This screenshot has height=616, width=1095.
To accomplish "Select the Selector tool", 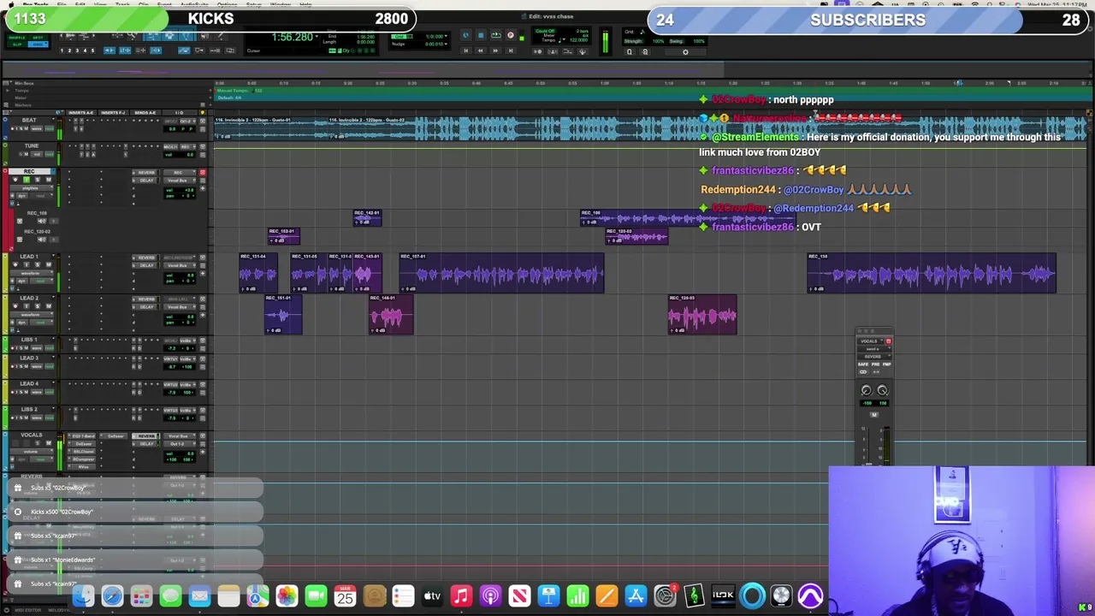I will click(x=169, y=36).
